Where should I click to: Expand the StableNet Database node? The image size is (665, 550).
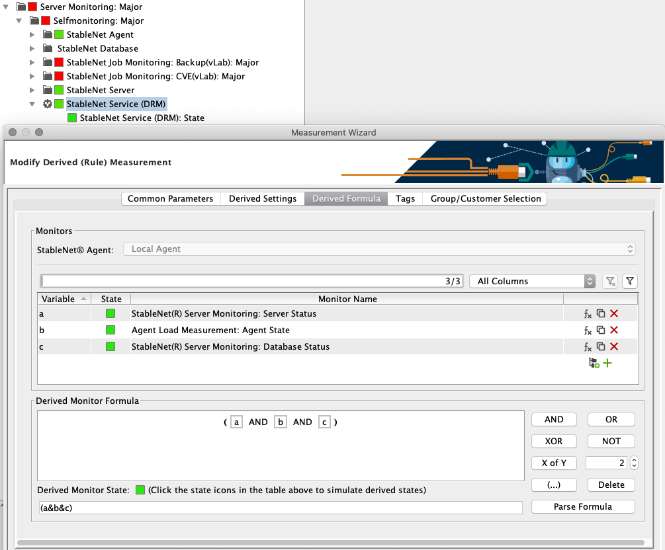pyautogui.click(x=32, y=49)
